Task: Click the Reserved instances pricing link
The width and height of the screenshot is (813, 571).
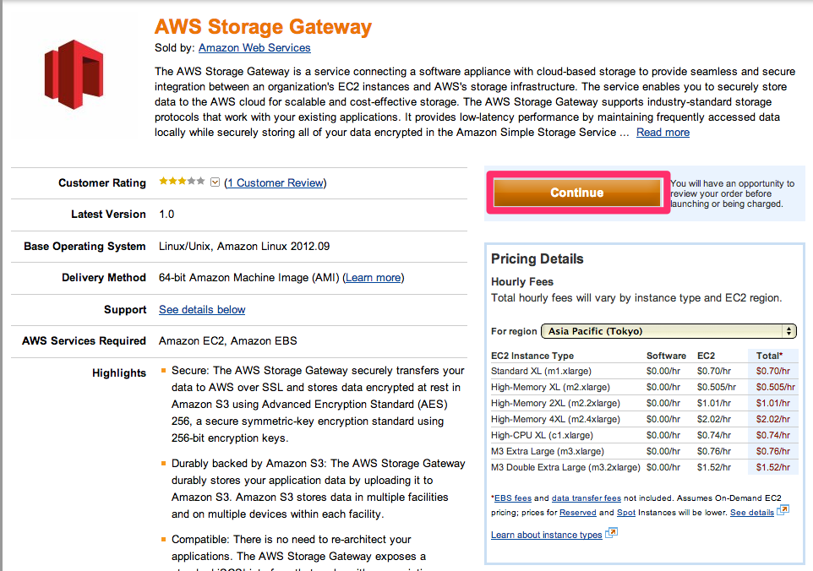Action: (577, 513)
